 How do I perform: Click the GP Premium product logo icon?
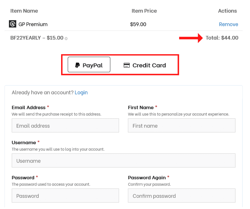point(12,24)
